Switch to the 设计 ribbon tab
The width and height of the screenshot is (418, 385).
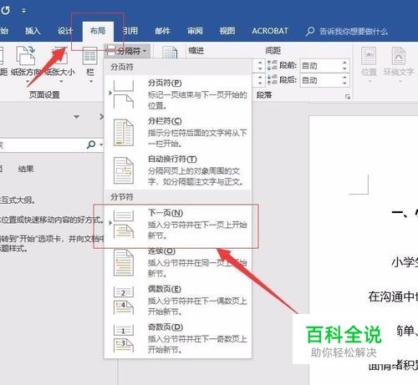[x=65, y=31]
